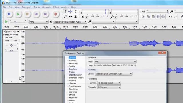Adjust the track pan L/R slider

11,51
